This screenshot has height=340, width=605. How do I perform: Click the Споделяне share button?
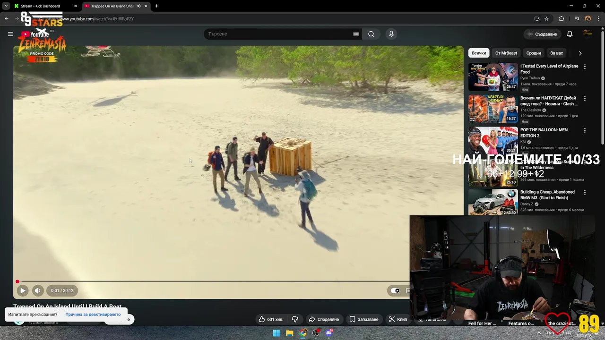324,319
